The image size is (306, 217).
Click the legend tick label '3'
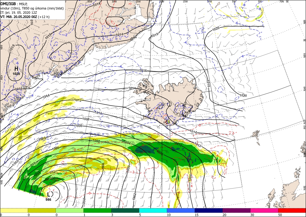point(112,215)
